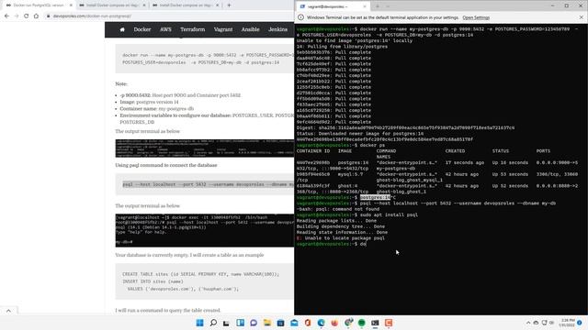Open the terminal profiles dropdown
This screenshot has height=330, width=588.
point(388,6)
